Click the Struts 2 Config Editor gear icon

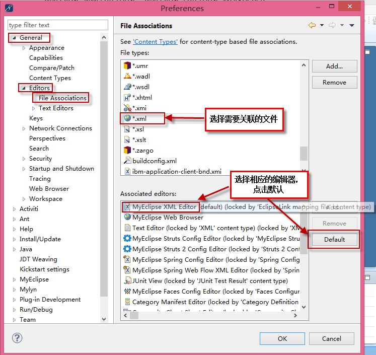click(x=127, y=249)
